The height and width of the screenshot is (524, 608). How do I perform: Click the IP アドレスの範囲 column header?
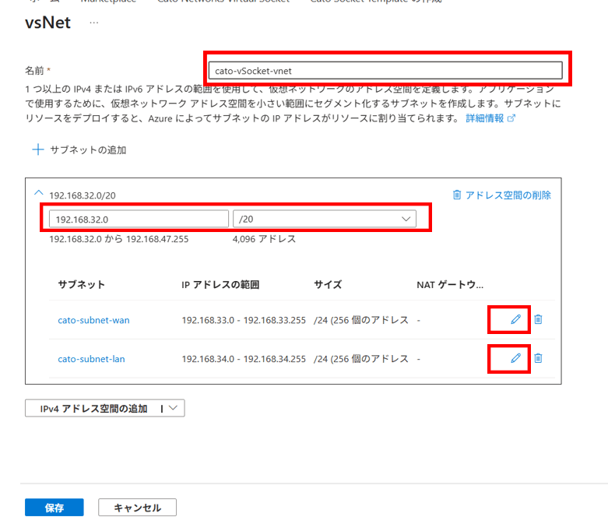(220, 285)
